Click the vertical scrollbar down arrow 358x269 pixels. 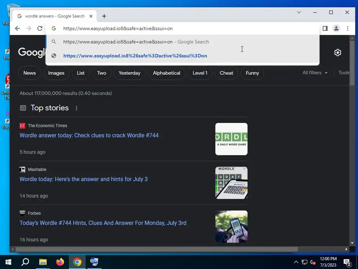click(x=352, y=243)
